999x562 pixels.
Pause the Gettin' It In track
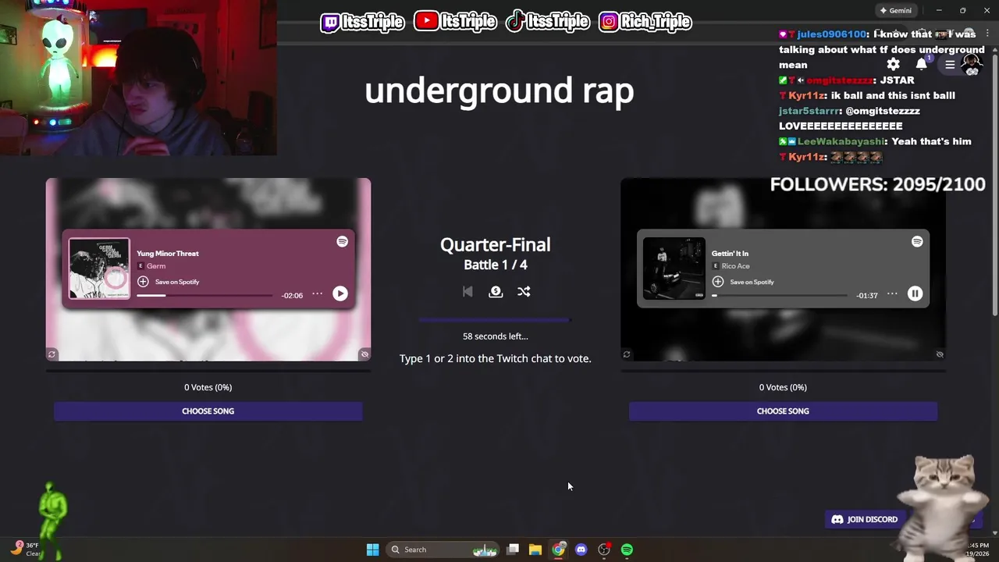[915, 293]
